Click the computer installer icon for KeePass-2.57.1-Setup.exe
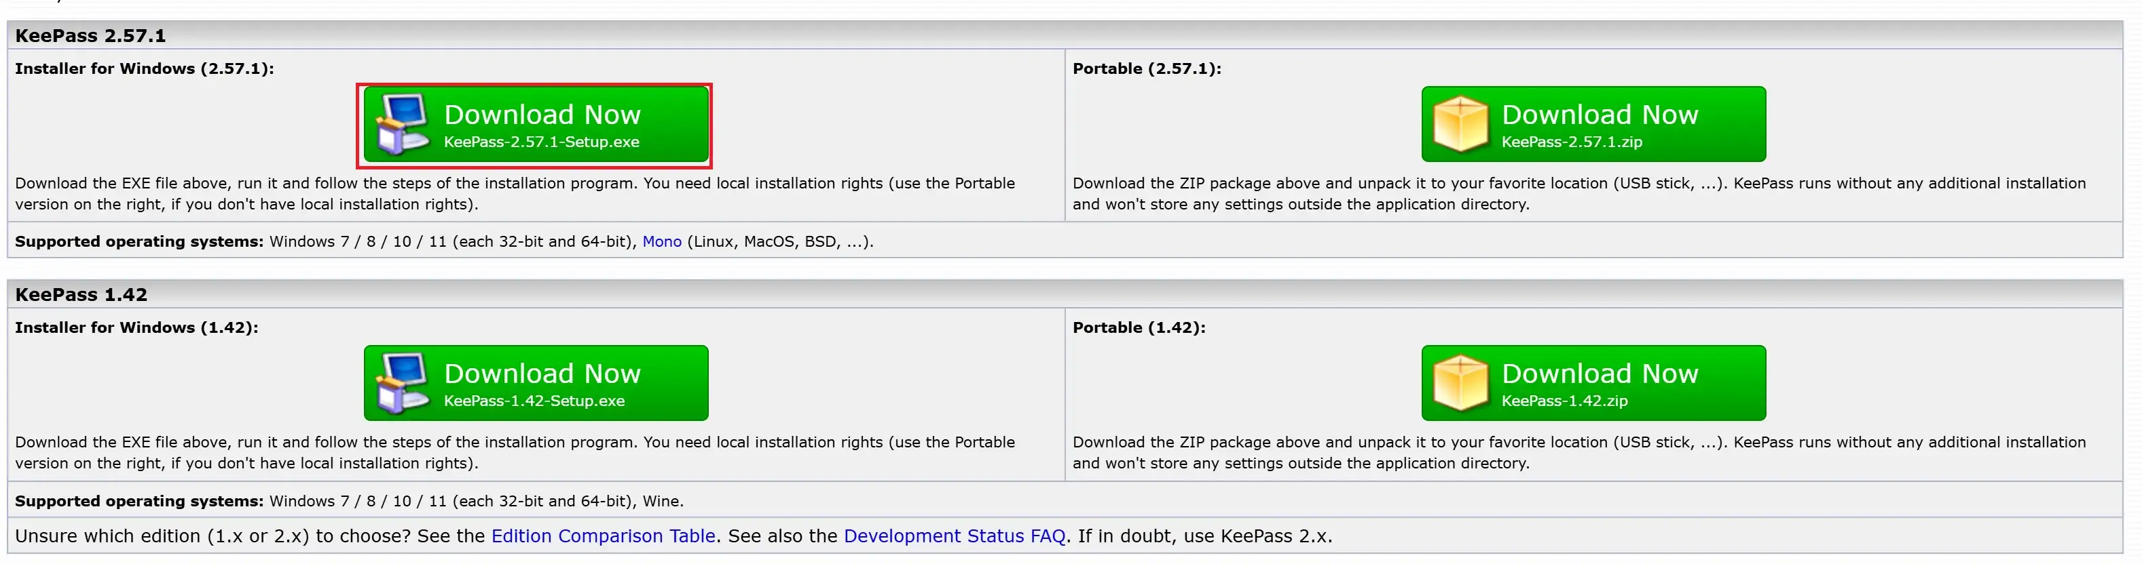The width and height of the screenshot is (2142, 564). click(402, 124)
